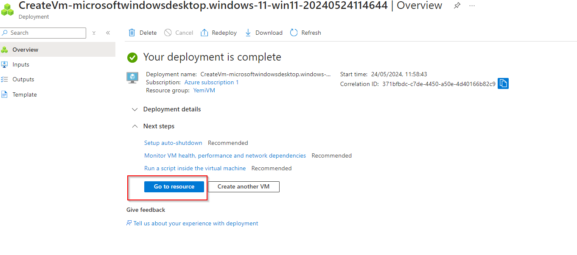Select Outputs in the sidebar
The width and height of the screenshot is (577, 255).
23,79
